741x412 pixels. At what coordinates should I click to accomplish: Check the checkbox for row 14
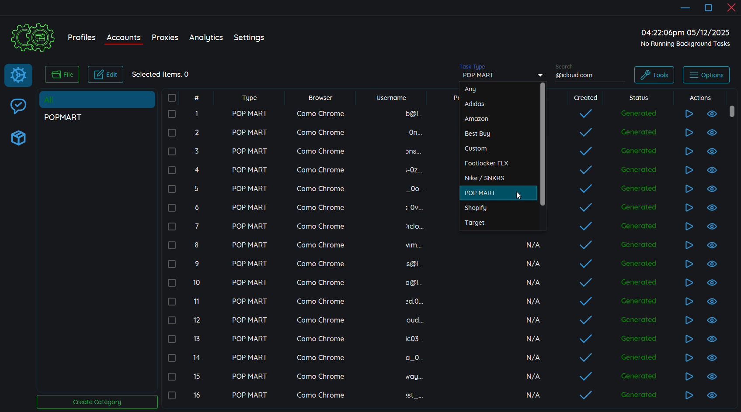pos(172,358)
